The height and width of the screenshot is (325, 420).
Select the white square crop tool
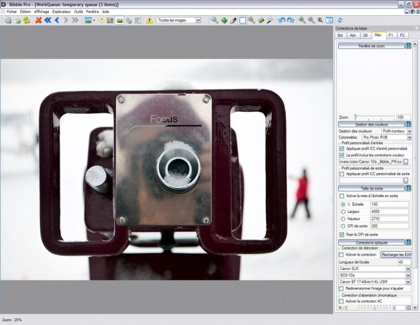pos(242,20)
